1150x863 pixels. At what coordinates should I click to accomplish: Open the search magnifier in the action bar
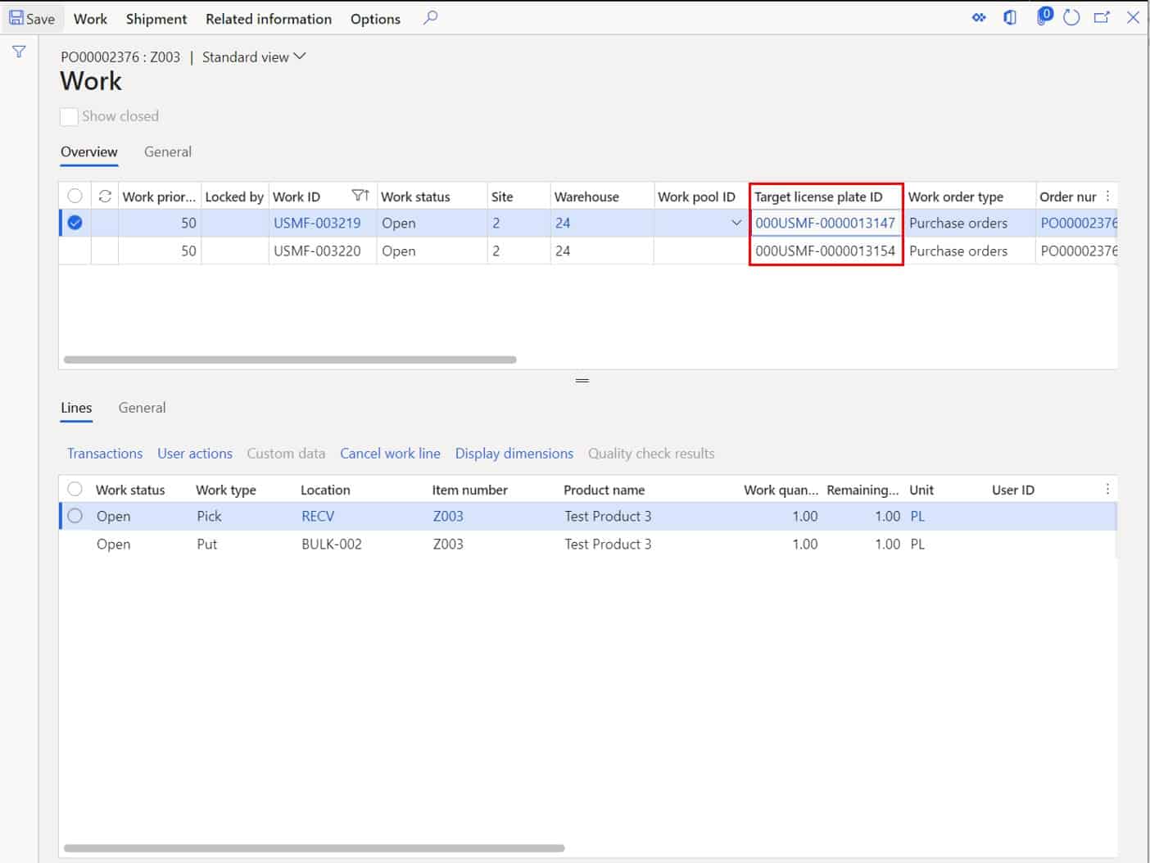430,17
